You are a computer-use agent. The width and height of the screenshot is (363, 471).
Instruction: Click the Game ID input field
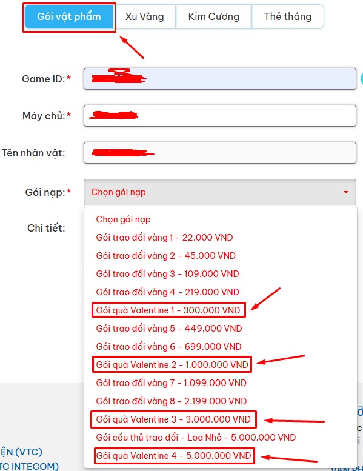220,79
